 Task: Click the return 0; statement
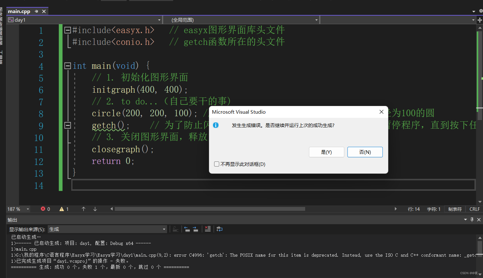[x=113, y=161]
